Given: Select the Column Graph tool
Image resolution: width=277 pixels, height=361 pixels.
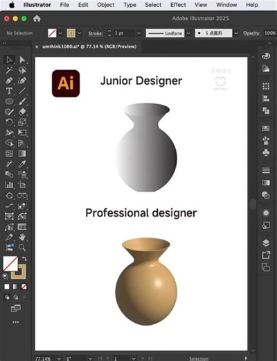Looking at the screenshot, I should coord(9,185).
